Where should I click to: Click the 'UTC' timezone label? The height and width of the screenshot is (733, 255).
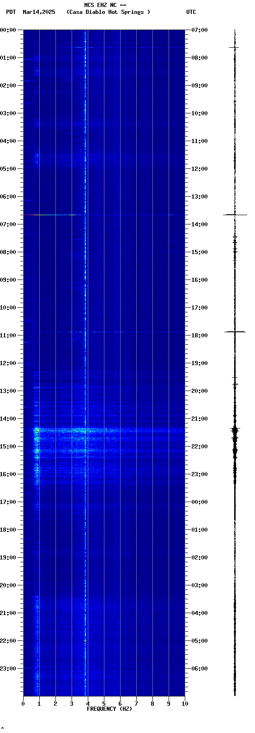coord(191,12)
